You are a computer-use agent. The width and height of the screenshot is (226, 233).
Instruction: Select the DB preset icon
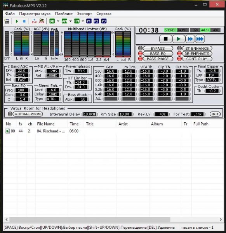click(x=52, y=21)
